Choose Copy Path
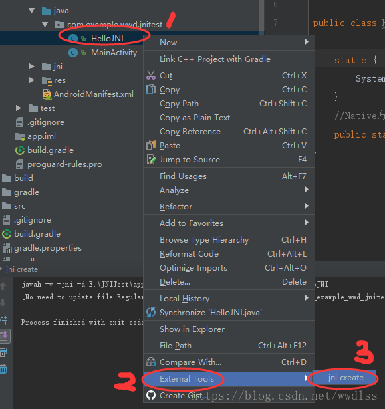This screenshot has width=385, height=409. (x=229, y=104)
